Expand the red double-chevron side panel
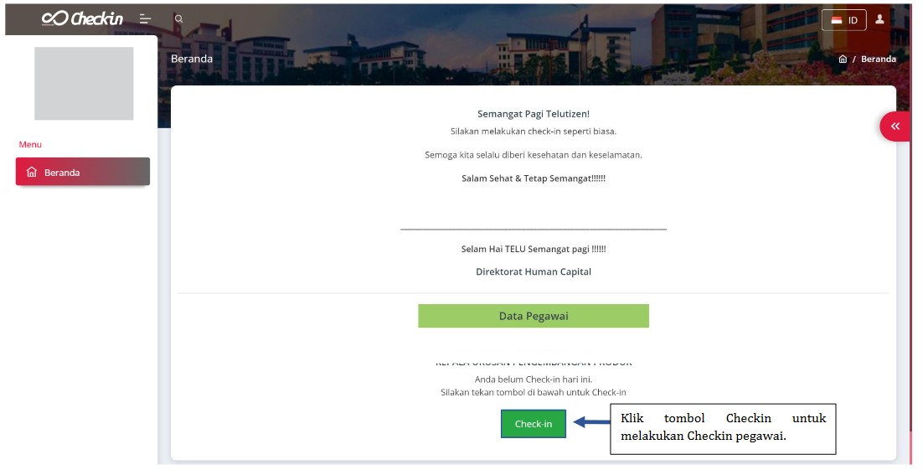The width and height of the screenshot is (923, 470). [895, 127]
